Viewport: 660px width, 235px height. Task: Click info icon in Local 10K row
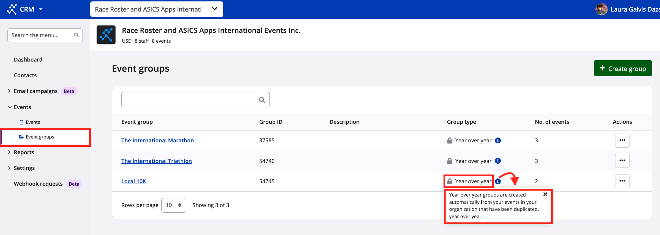point(498,181)
